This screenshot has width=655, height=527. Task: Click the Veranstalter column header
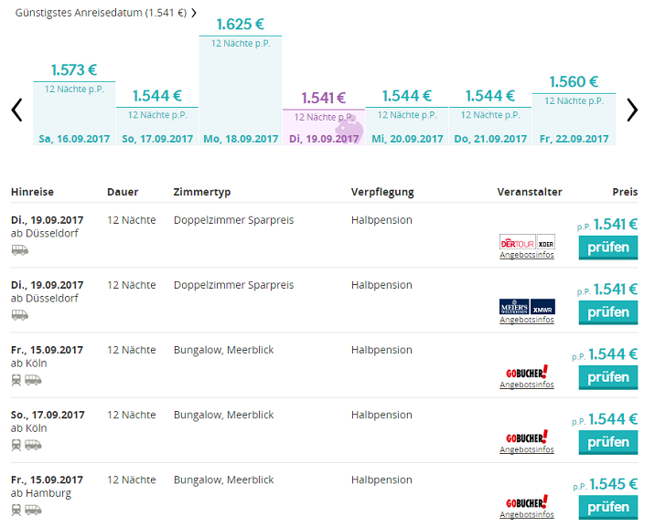530,192
